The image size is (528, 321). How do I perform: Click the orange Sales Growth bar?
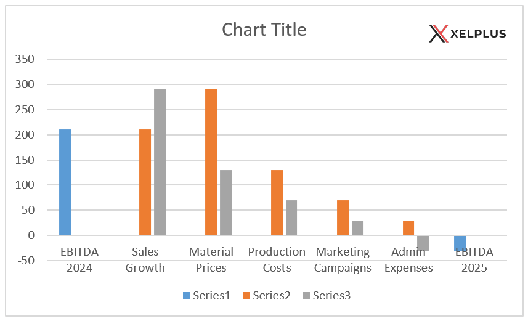(145, 182)
